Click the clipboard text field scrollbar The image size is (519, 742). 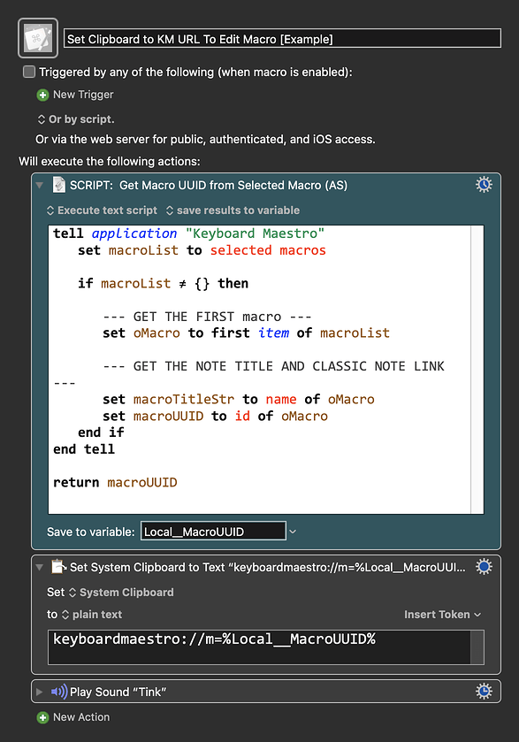click(477, 646)
